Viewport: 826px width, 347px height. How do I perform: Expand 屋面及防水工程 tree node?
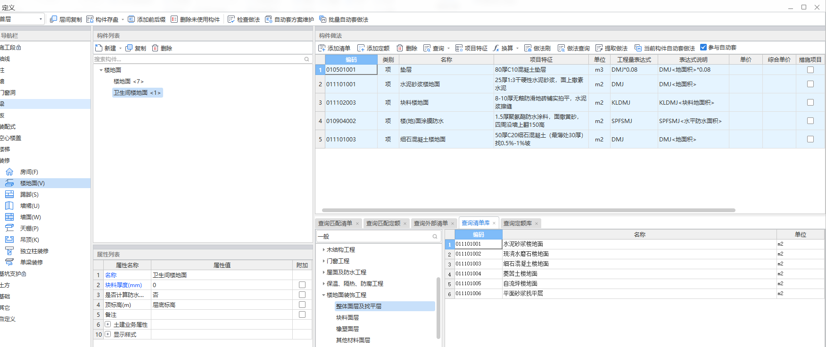tap(323, 273)
